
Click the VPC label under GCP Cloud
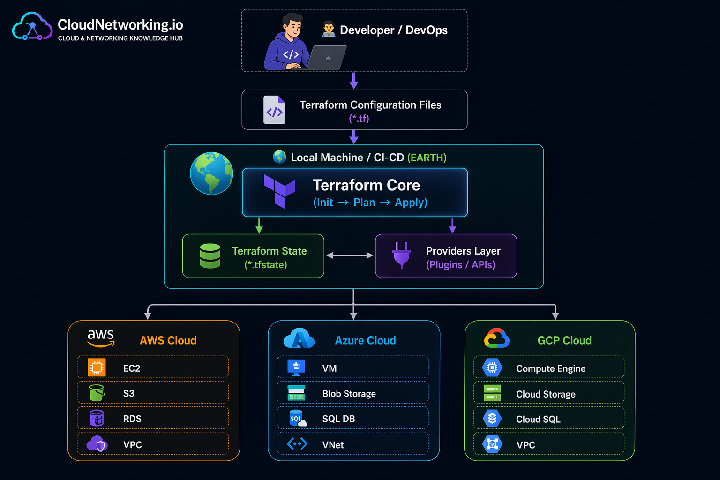(525, 445)
